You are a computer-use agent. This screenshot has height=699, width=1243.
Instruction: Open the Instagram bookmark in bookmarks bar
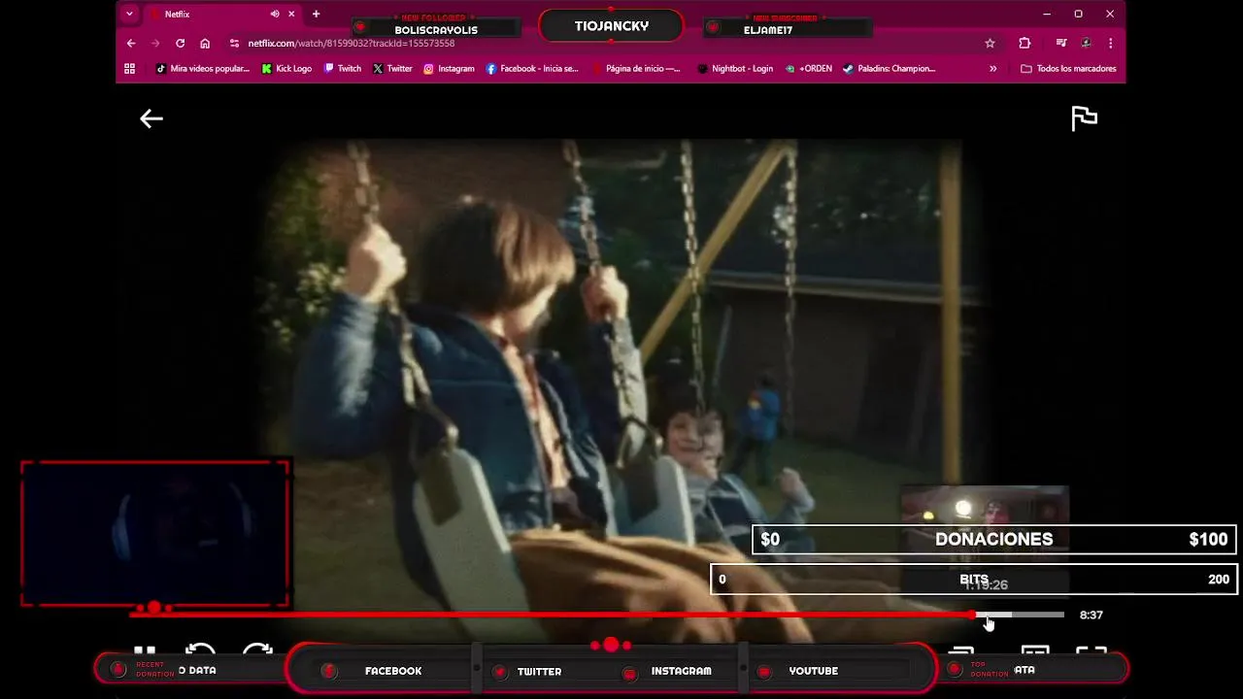(449, 69)
